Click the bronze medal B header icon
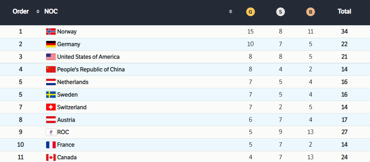Image resolution: width=370 pixels, height=162 pixels. (x=310, y=12)
